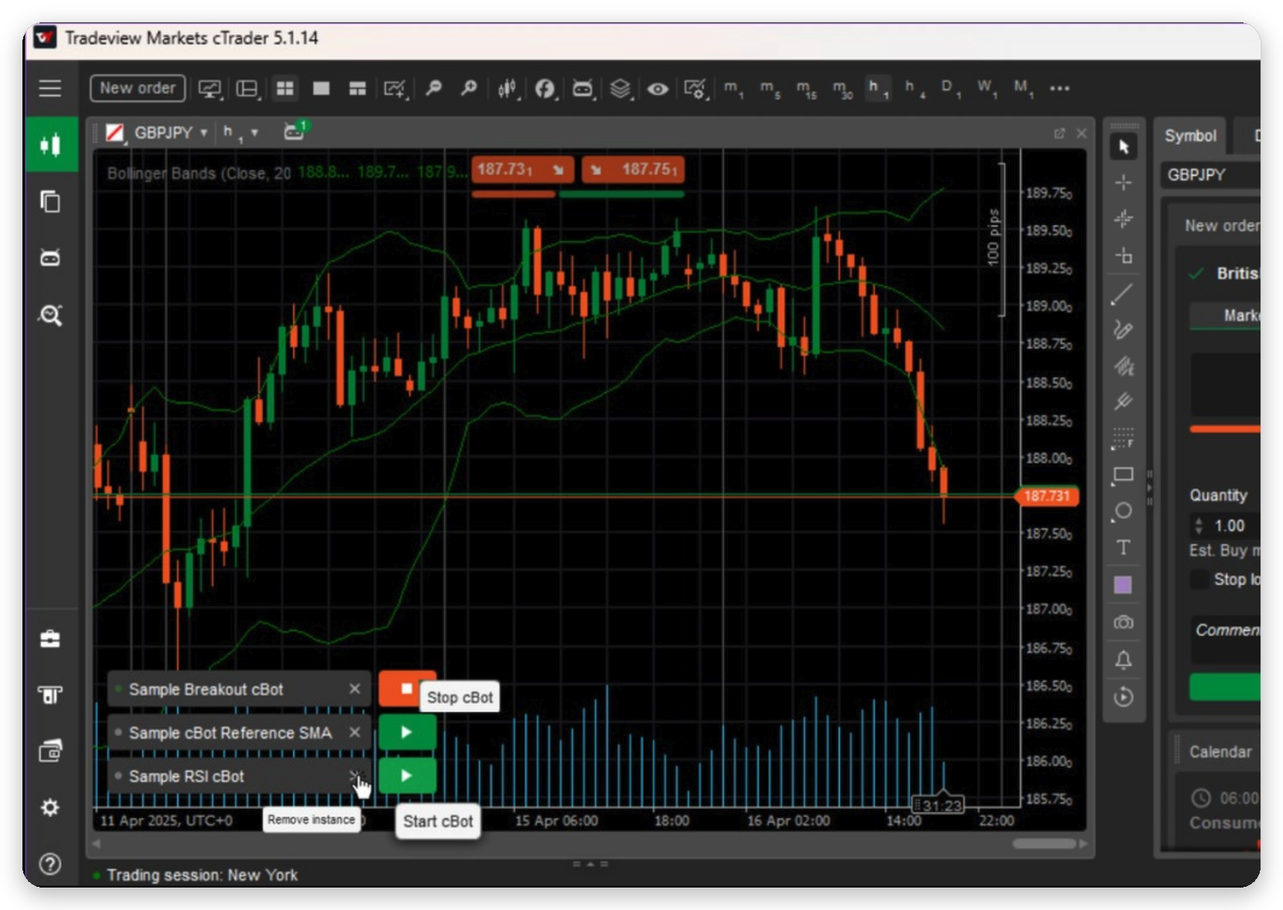The width and height of the screenshot is (1283, 910).
Task: Select the multi-chart grid layout icon
Action: tap(285, 88)
